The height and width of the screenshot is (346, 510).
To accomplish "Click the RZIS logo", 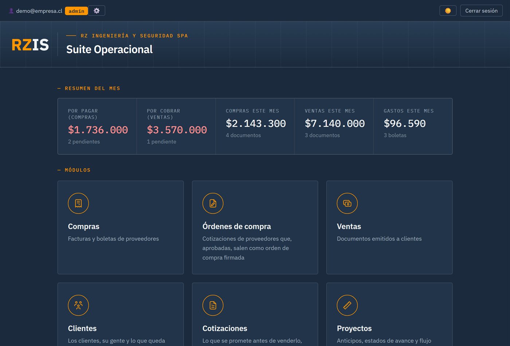I will (30, 45).
